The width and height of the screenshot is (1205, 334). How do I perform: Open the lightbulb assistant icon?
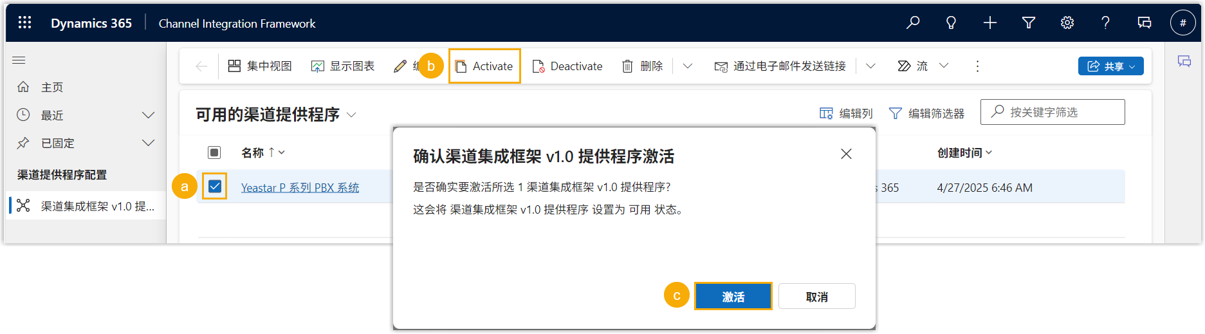click(x=951, y=23)
